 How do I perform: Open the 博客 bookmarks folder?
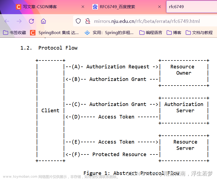point(174,33)
